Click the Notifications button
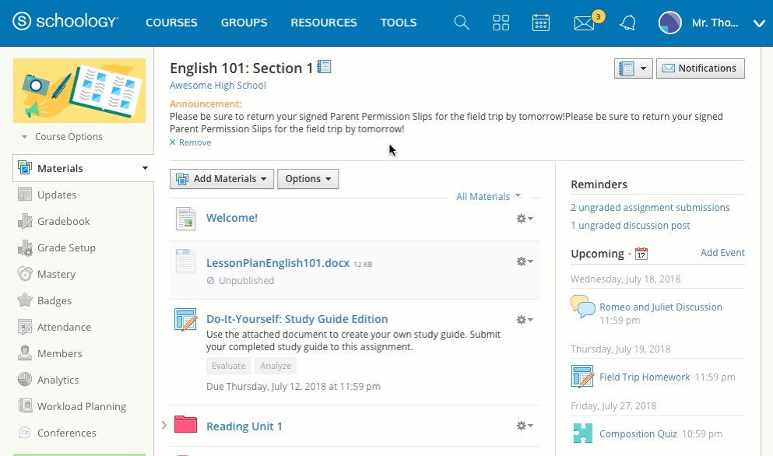The image size is (773, 456). point(700,68)
